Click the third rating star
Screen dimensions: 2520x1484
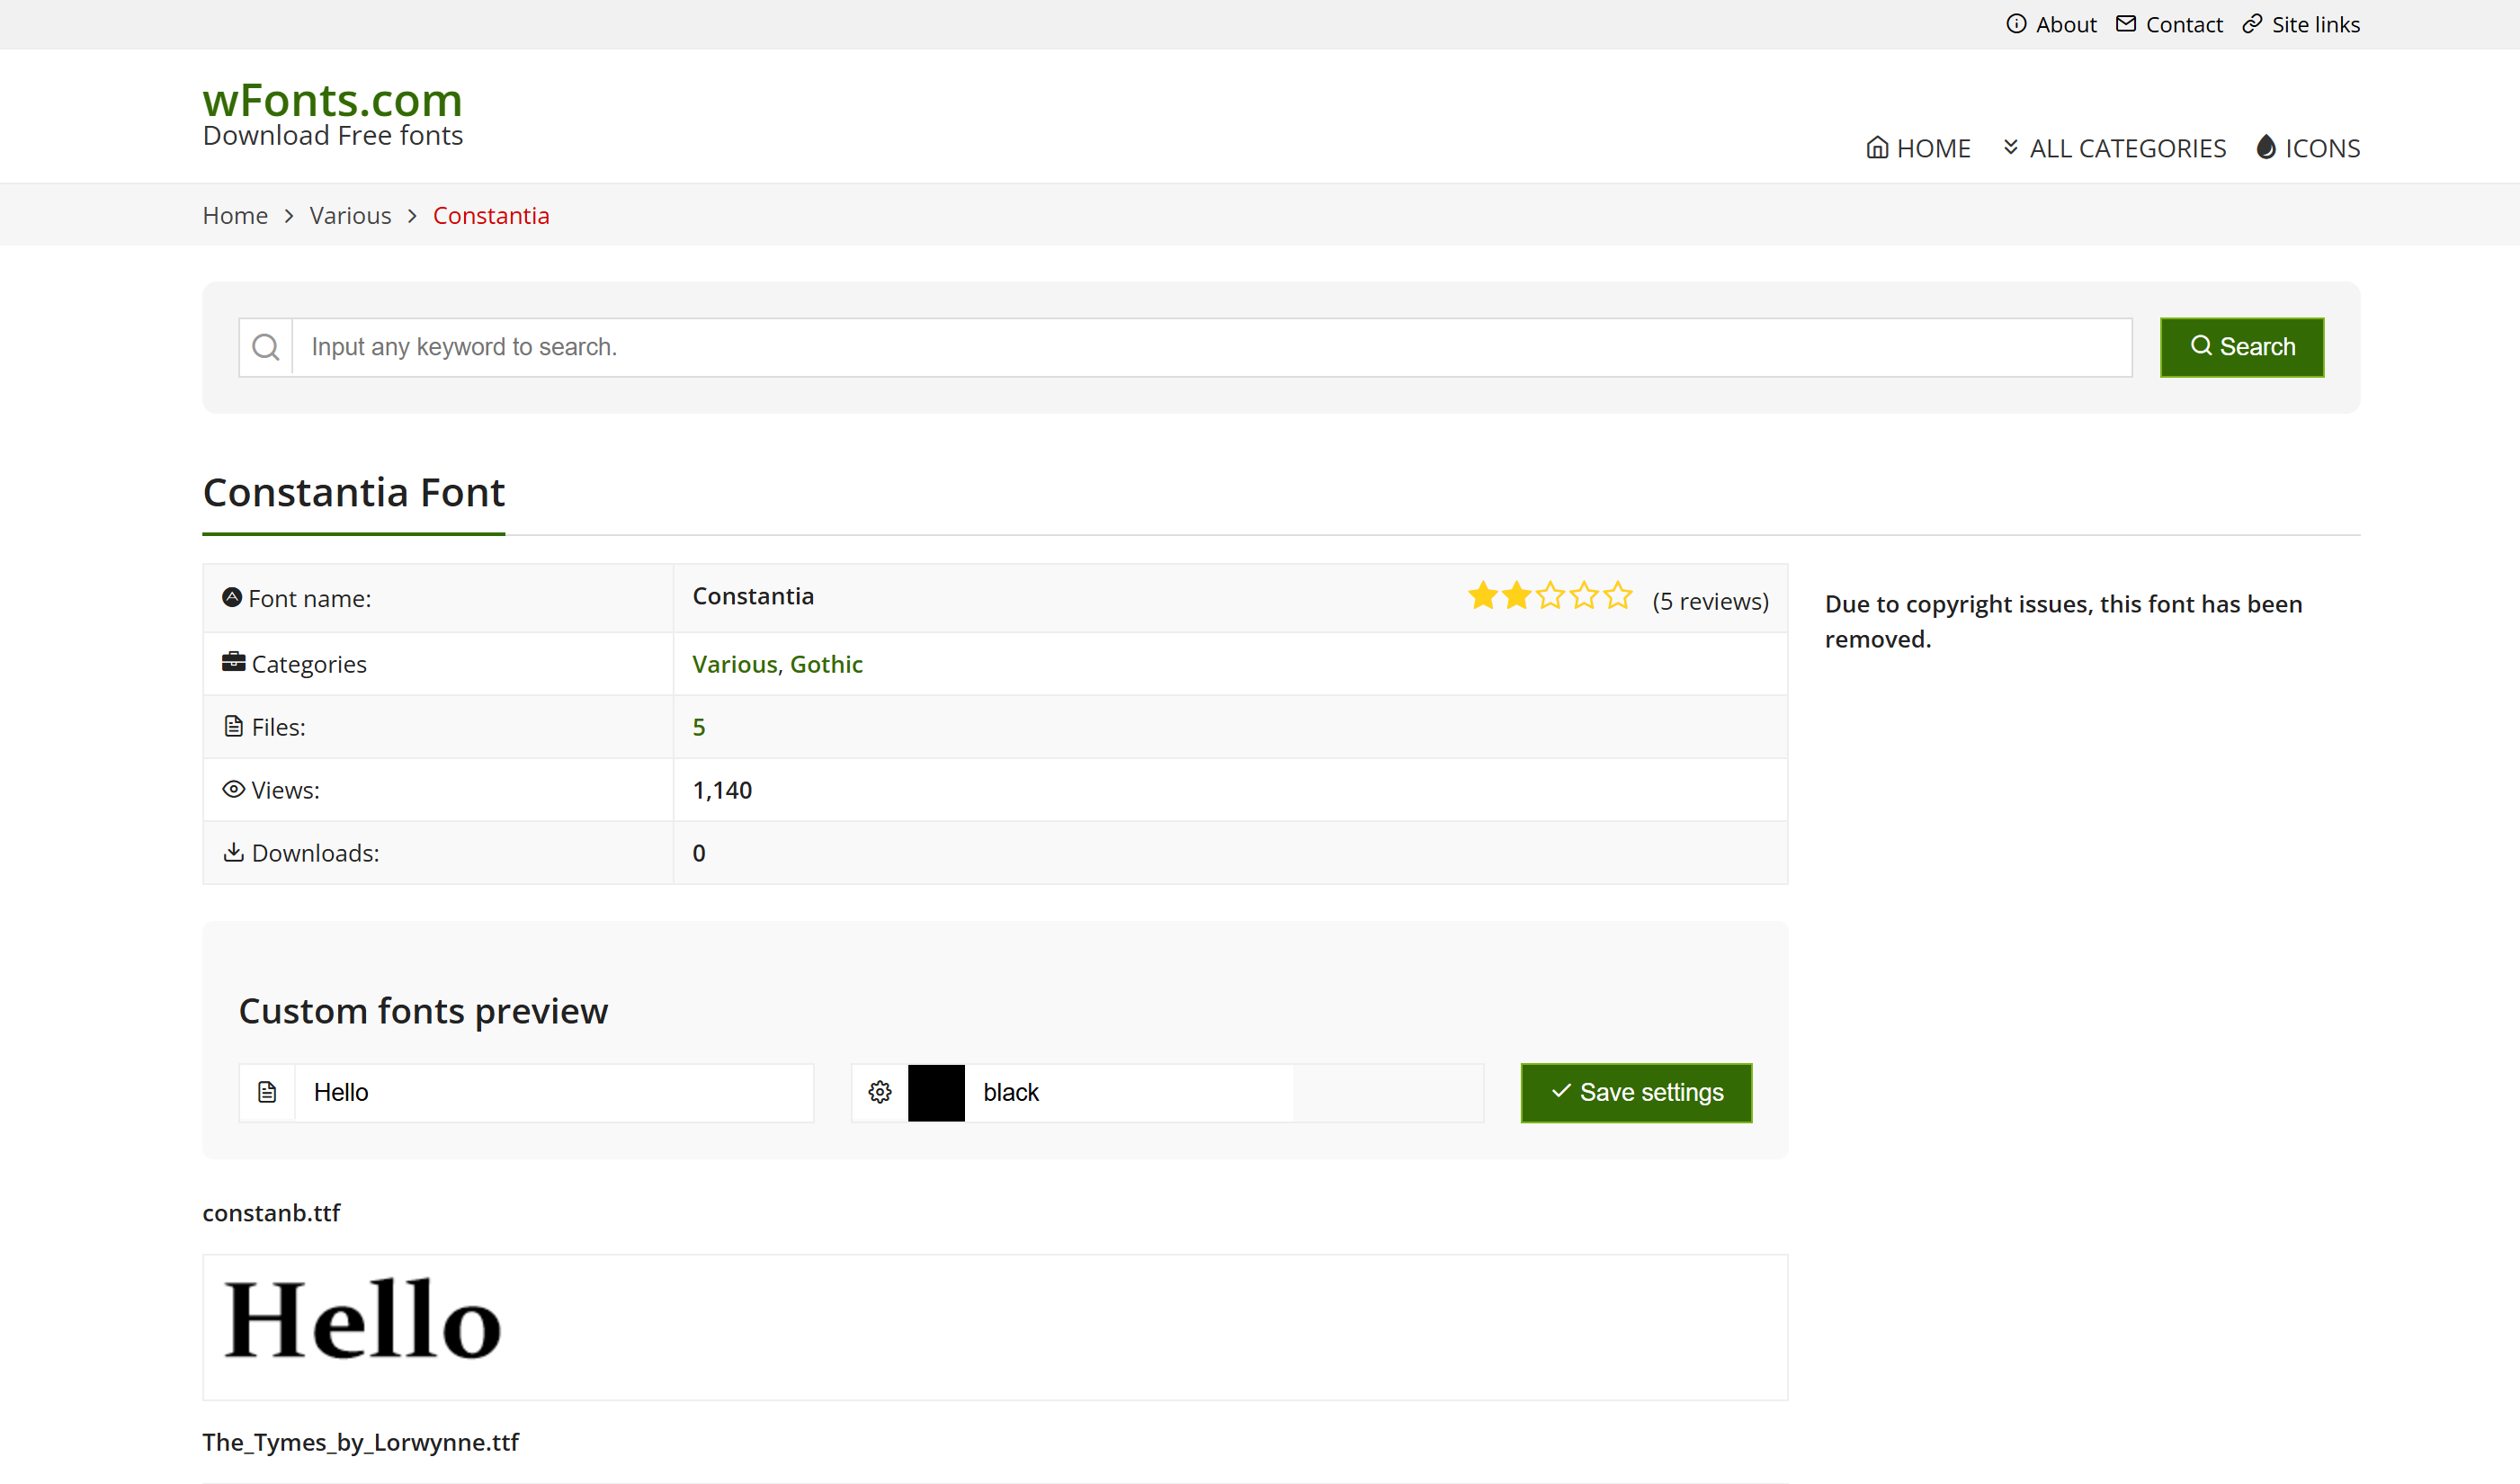1550,596
